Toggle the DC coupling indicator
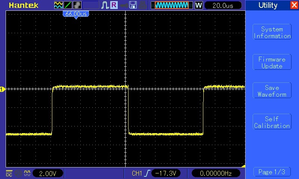Screen dimensions: 299x179 9,173
